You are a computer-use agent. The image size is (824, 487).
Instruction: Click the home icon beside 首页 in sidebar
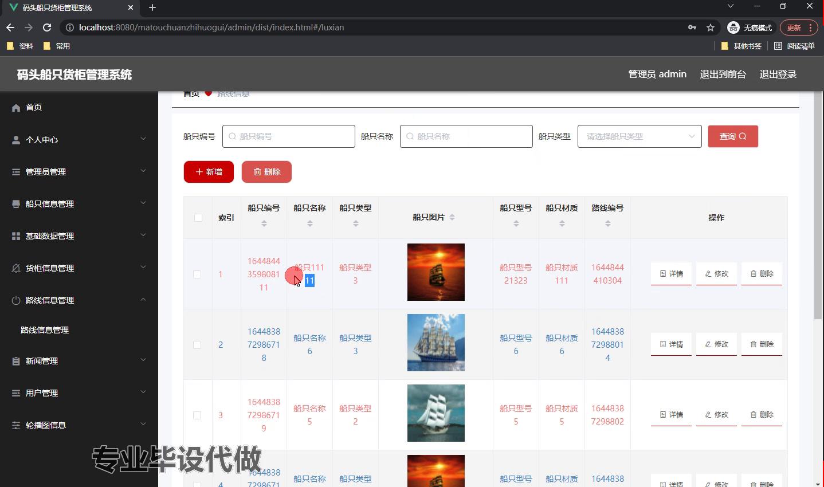click(16, 108)
